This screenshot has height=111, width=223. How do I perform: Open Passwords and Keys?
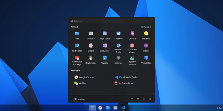[77, 60]
